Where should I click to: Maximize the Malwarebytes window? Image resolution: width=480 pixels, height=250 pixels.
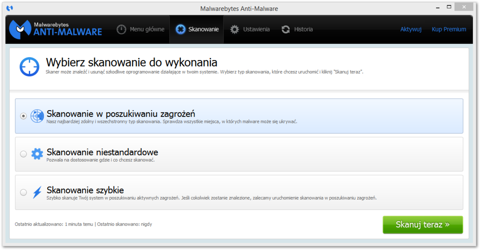tap(449, 7)
